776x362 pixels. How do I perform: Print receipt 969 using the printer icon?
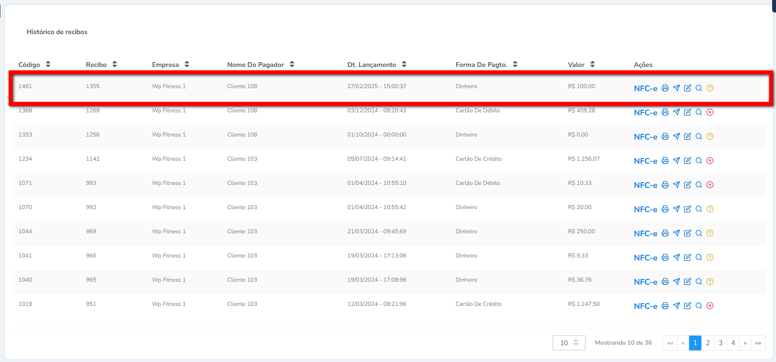(665, 233)
